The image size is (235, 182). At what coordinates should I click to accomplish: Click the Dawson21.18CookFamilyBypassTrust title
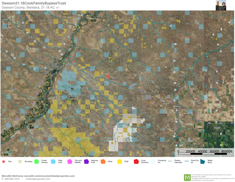[34, 3]
